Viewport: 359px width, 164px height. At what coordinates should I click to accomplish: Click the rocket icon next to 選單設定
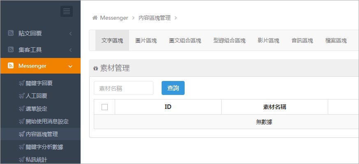(x=21, y=109)
